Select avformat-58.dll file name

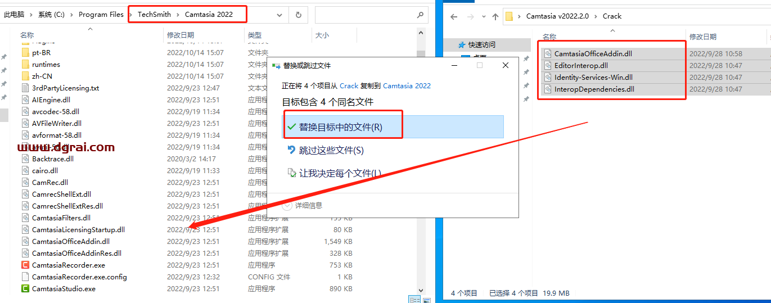(57, 135)
